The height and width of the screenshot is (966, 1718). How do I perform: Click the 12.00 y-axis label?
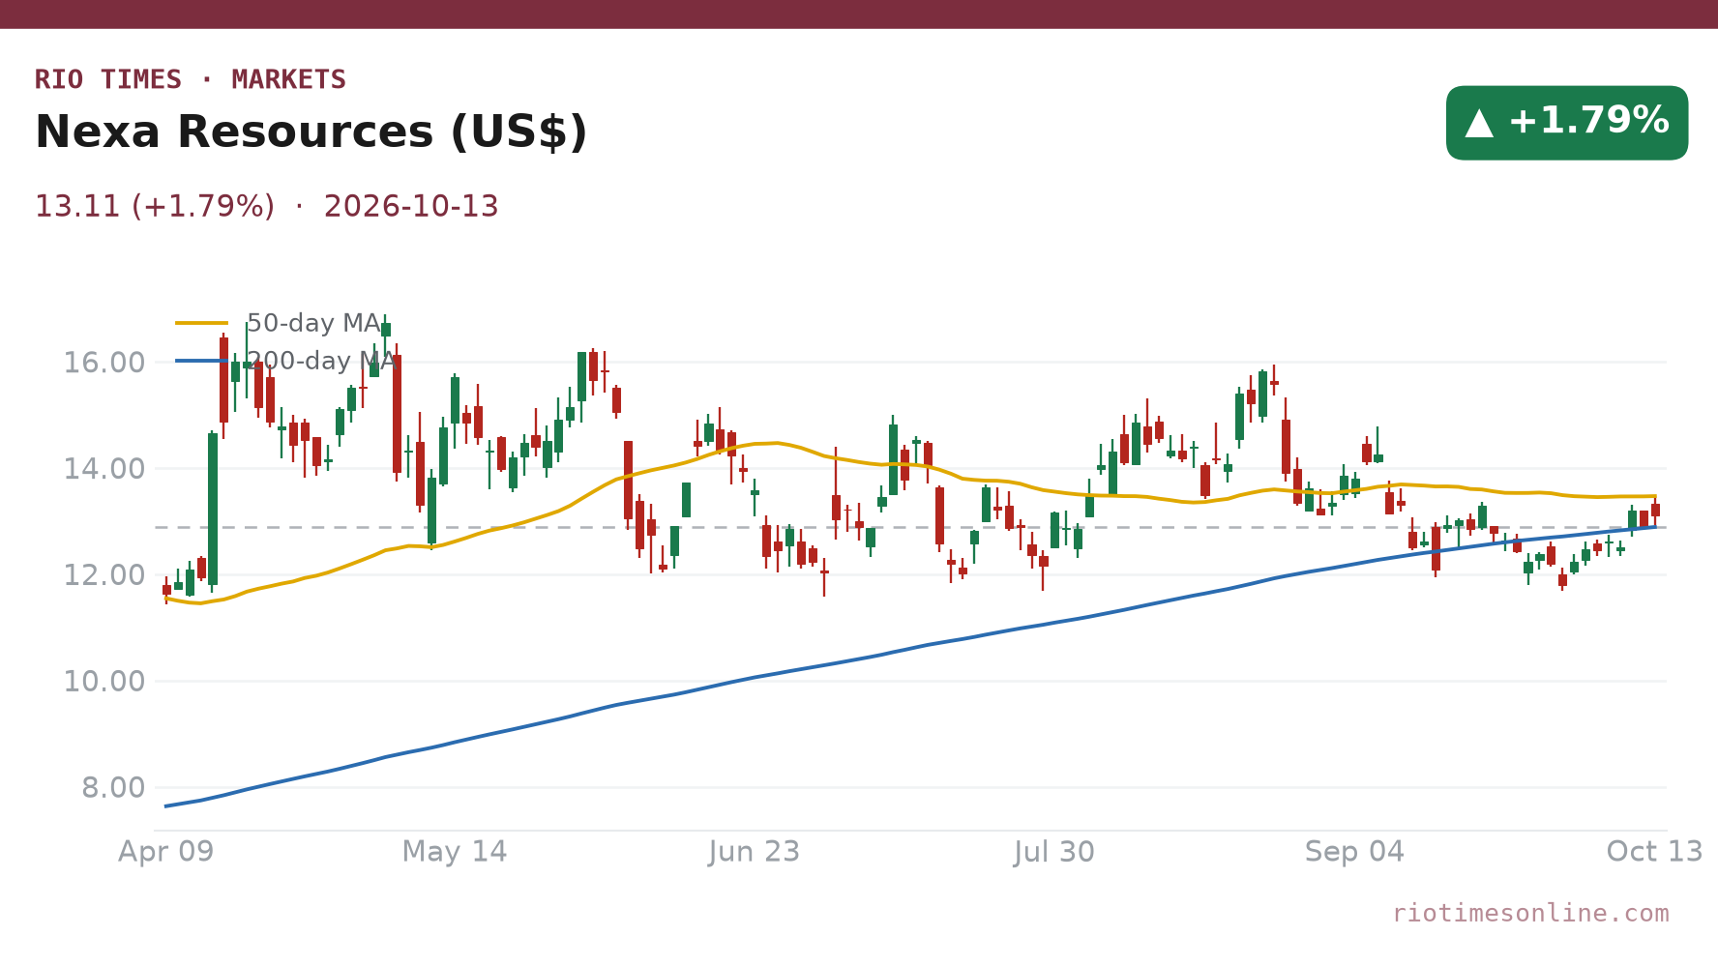click(x=104, y=576)
